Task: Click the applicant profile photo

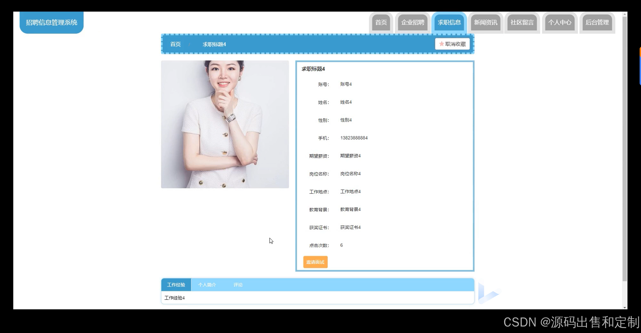Action: (225, 124)
